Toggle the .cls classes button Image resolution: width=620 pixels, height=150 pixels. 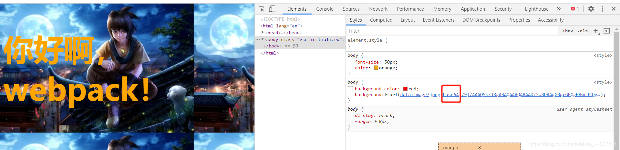click(x=583, y=31)
